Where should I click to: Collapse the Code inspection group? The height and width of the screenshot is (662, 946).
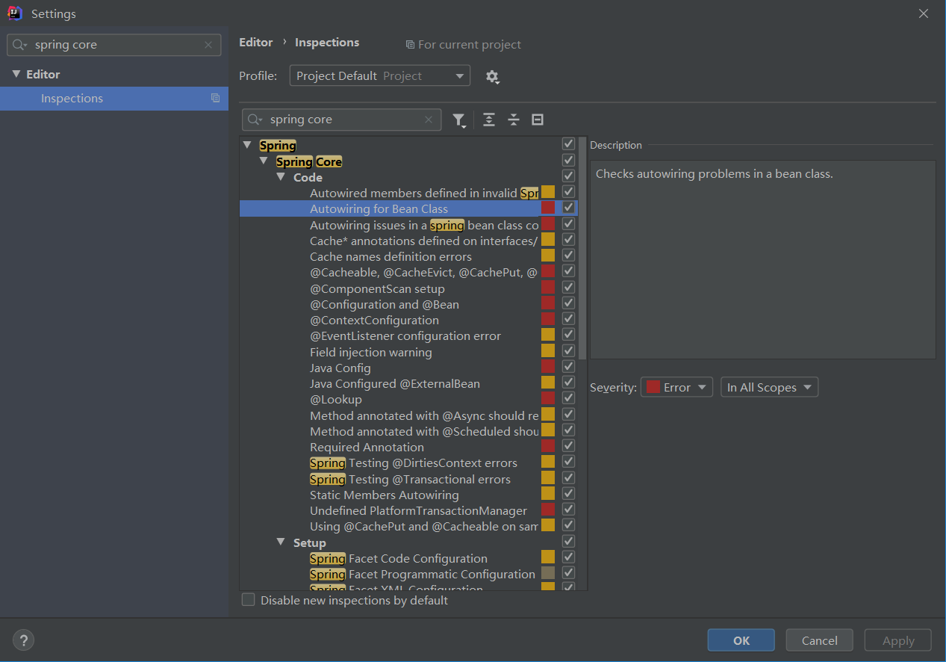click(281, 177)
